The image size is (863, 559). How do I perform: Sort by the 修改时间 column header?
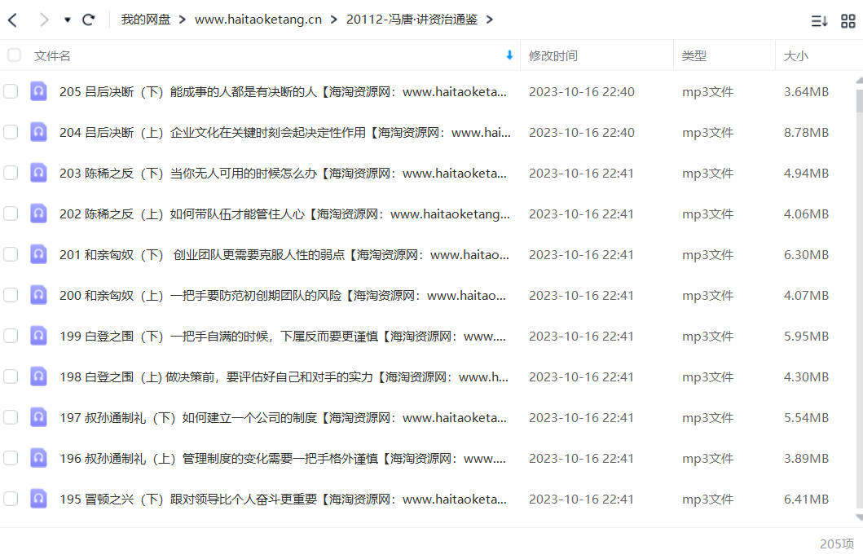click(553, 55)
